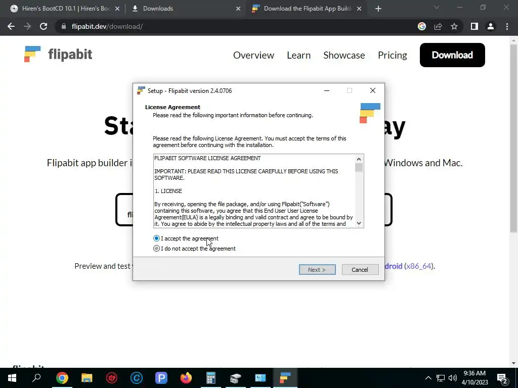Open the Pricing page
Viewport: 518px width, 388px height.
click(x=392, y=55)
